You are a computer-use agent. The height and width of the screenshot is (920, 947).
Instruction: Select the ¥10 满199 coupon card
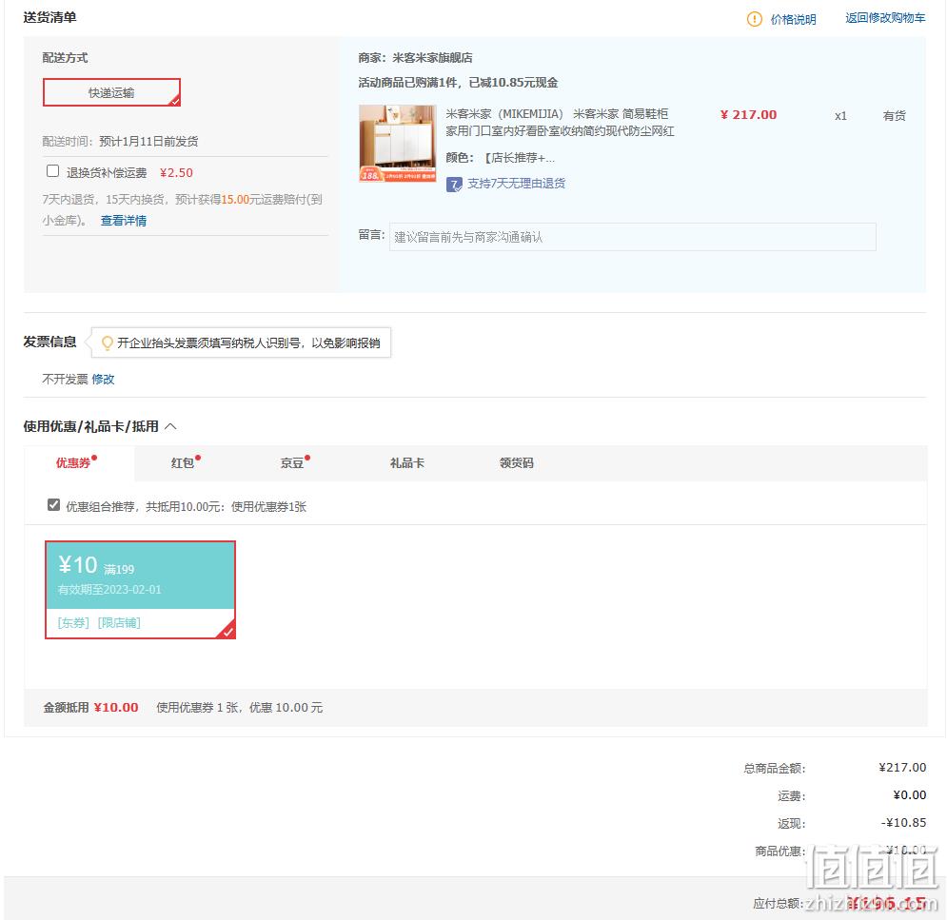click(x=140, y=590)
